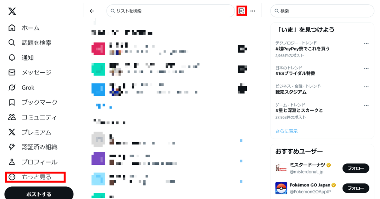The height and width of the screenshot is (199, 380).
Task: Go back with the left arrow
Action: click(x=92, y=11)
